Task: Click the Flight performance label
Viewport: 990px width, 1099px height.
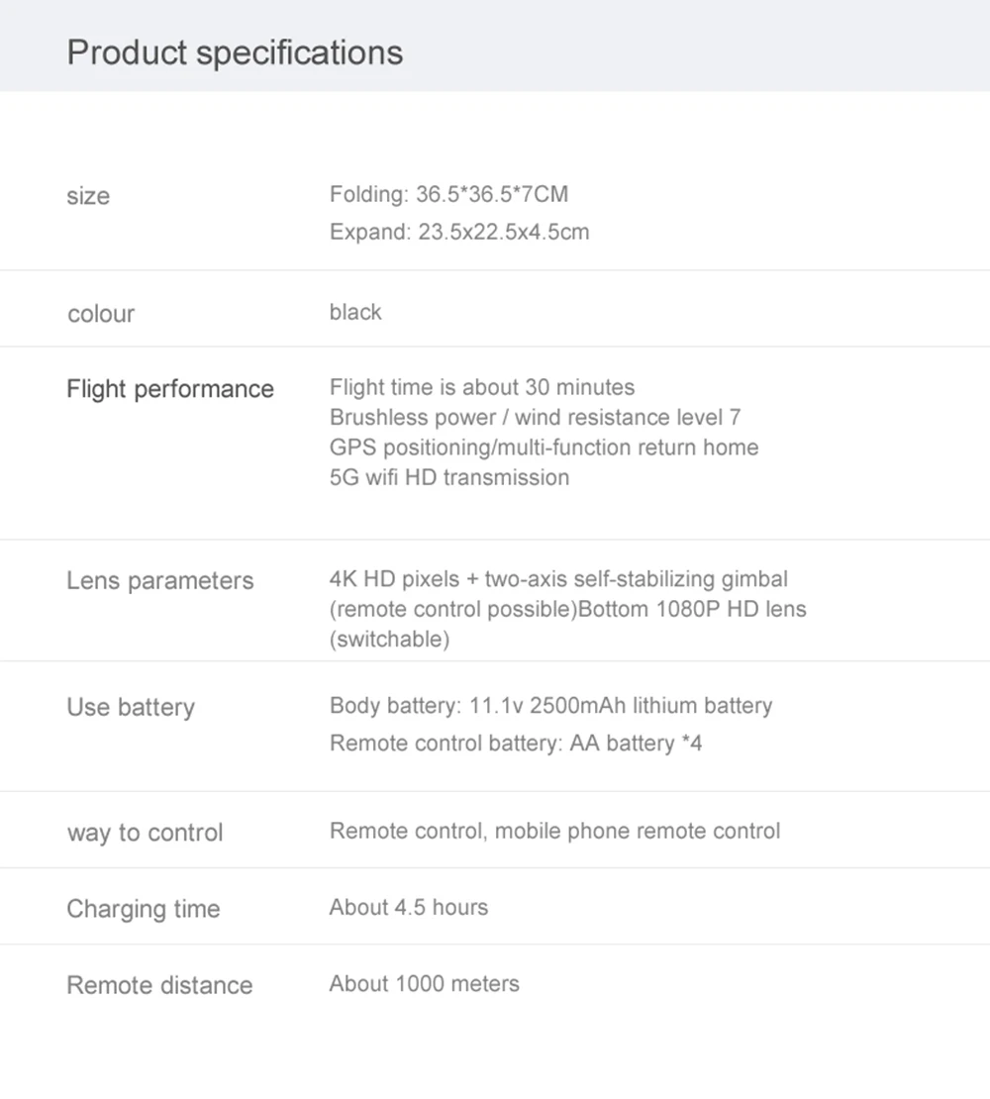Action: tap(169, 389)
